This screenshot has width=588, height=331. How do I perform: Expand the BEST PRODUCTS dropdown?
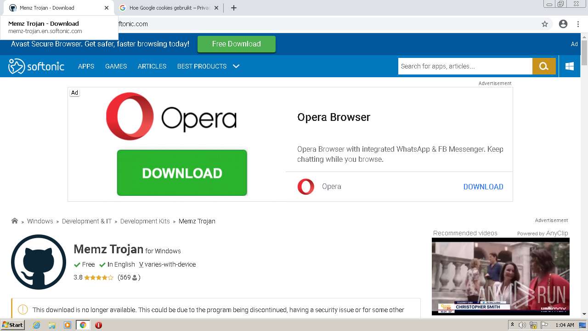click(209, 66)
